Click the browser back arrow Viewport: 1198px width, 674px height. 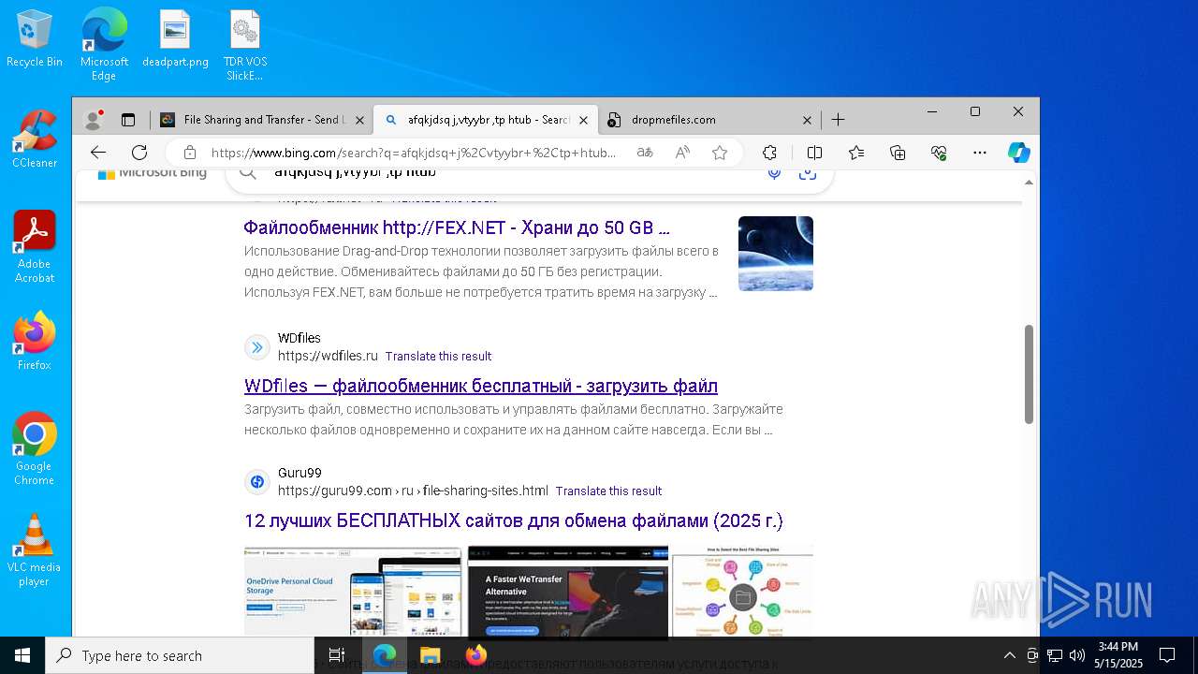[98, 153]
